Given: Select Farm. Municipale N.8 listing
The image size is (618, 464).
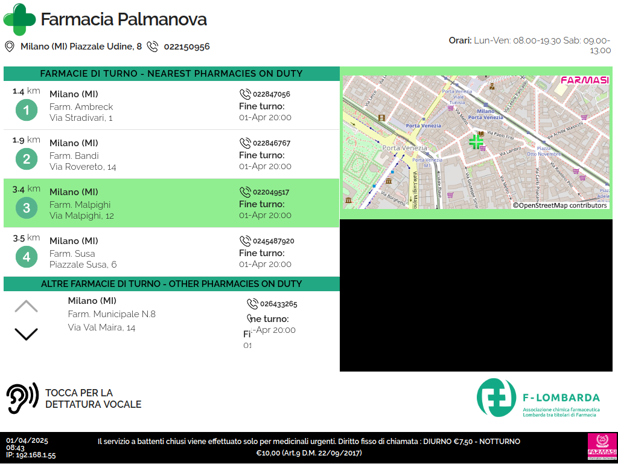Looking at the screenshot, I should 112,314.
